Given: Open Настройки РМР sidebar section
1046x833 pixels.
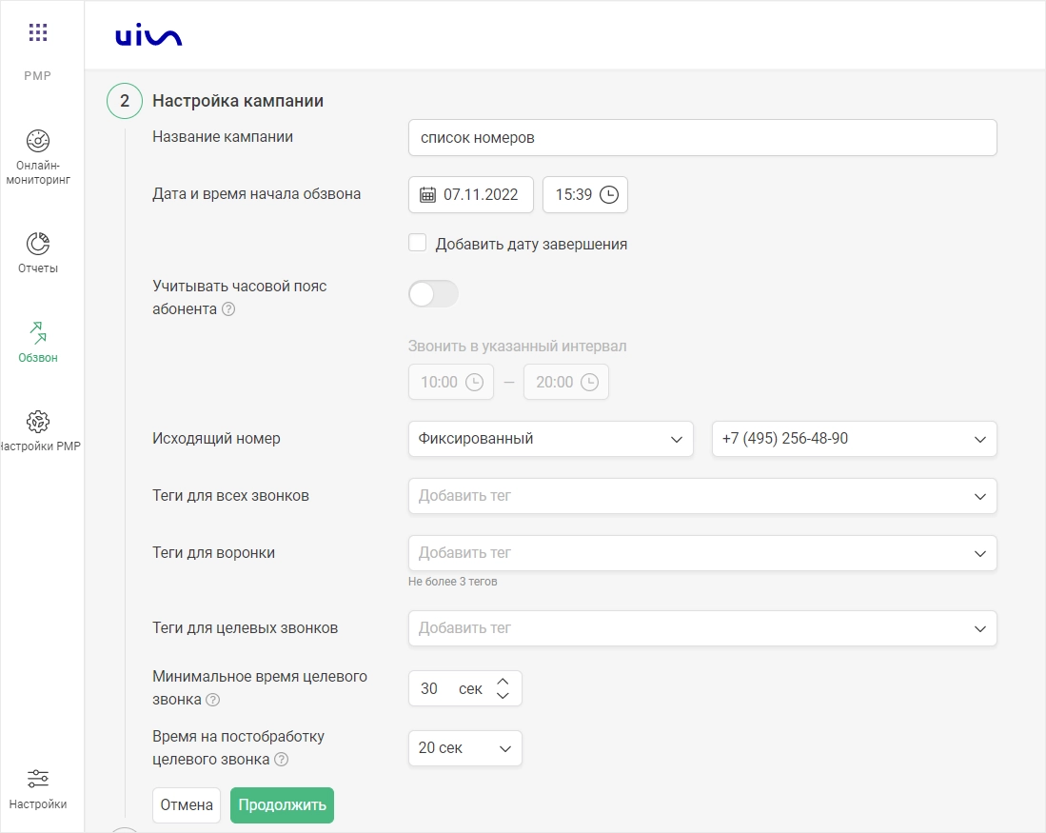Looking at the screenshot, I should click(38, 431).
